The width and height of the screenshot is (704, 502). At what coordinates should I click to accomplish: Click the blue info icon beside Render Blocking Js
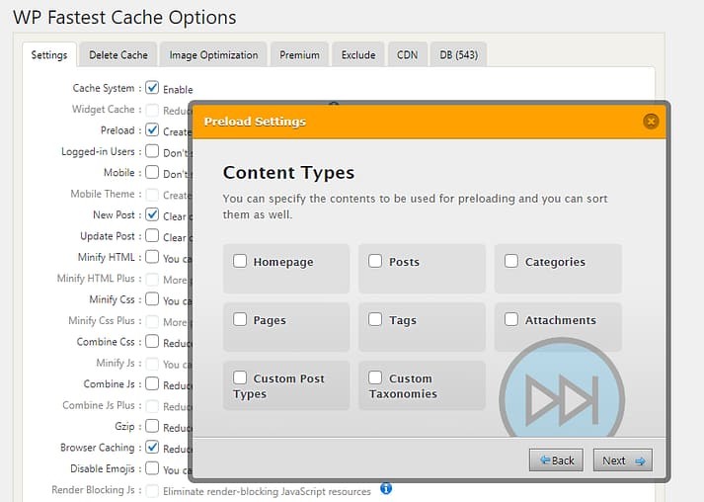coord(386,489)
